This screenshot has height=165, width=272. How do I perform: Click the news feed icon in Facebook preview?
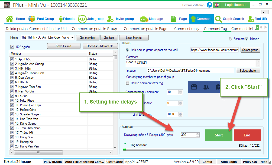point(194,87)
